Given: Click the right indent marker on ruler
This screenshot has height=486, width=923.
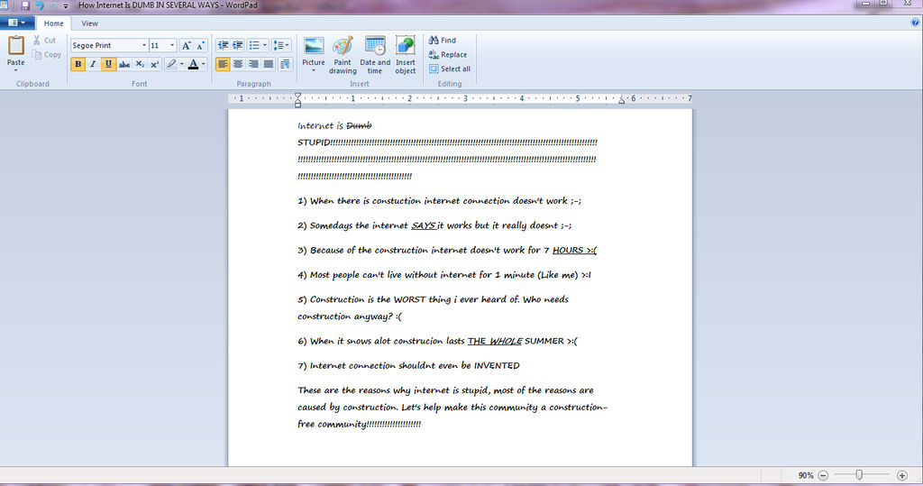Looking at the screenshot, I should (622, 101).
